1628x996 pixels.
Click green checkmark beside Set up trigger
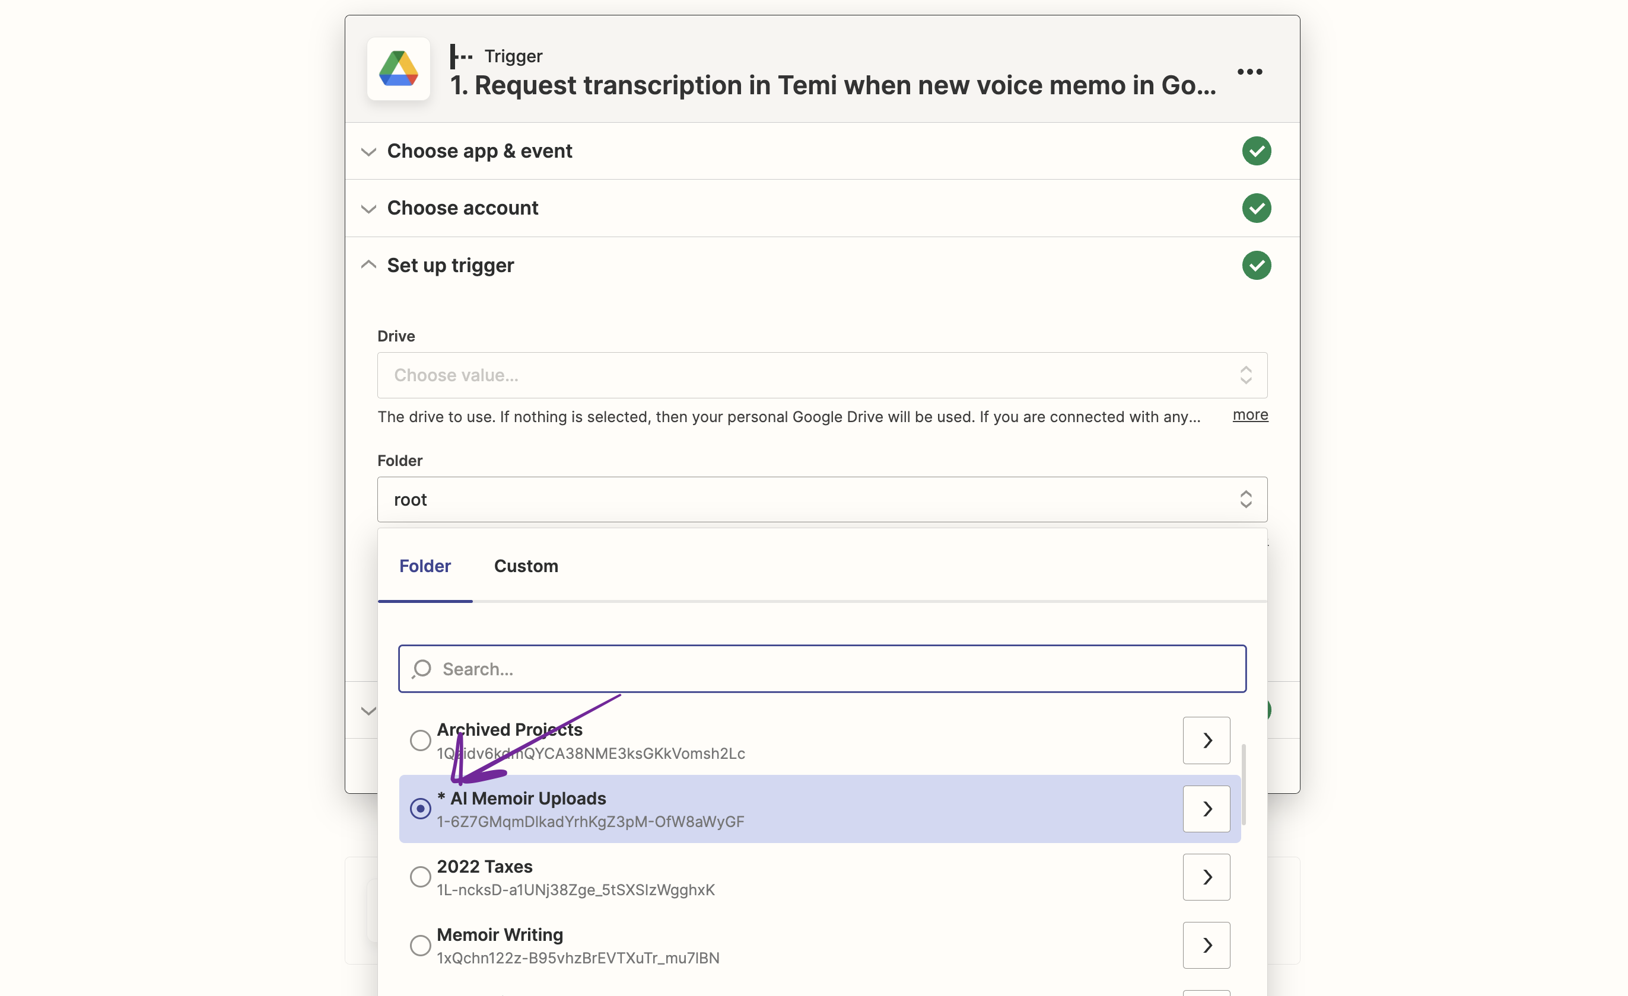click(1256, 266)
